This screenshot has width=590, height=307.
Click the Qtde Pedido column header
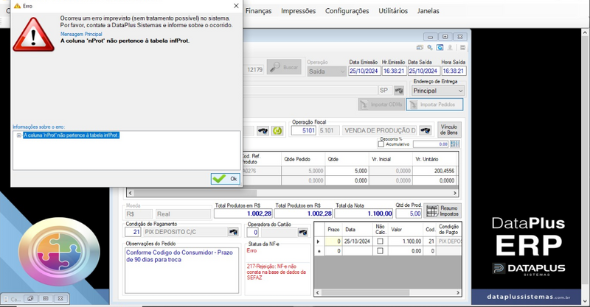(x=303, y=159)
